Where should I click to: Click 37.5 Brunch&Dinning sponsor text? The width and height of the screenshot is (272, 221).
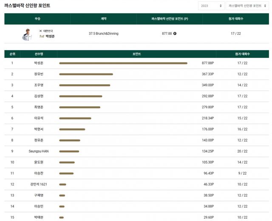pos(104,33)
